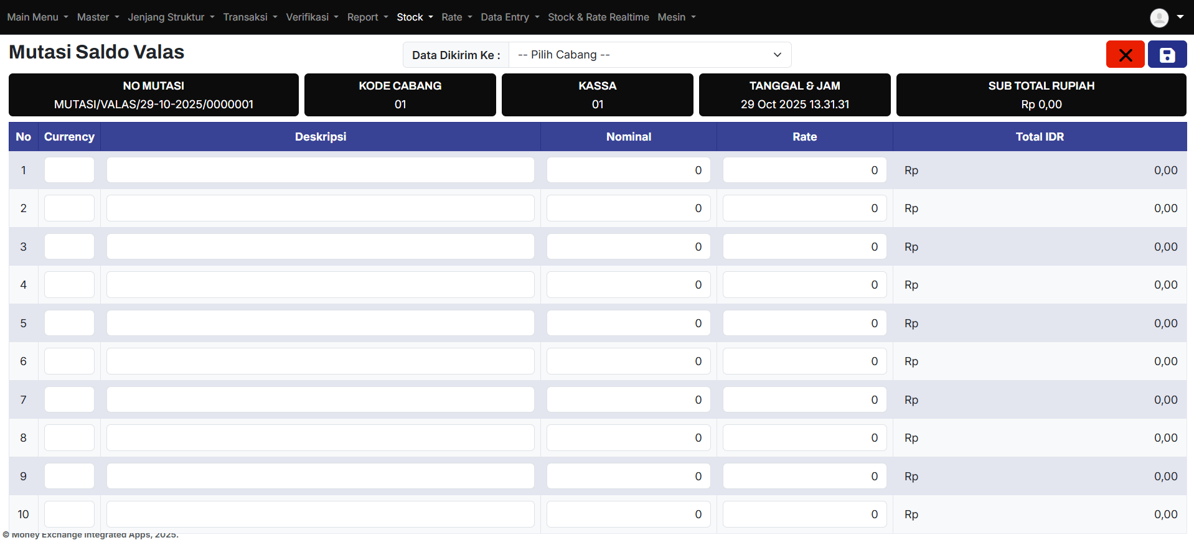Open the Report menu
This screenshot has height=540, width=1194.
[x=367, y=17]
